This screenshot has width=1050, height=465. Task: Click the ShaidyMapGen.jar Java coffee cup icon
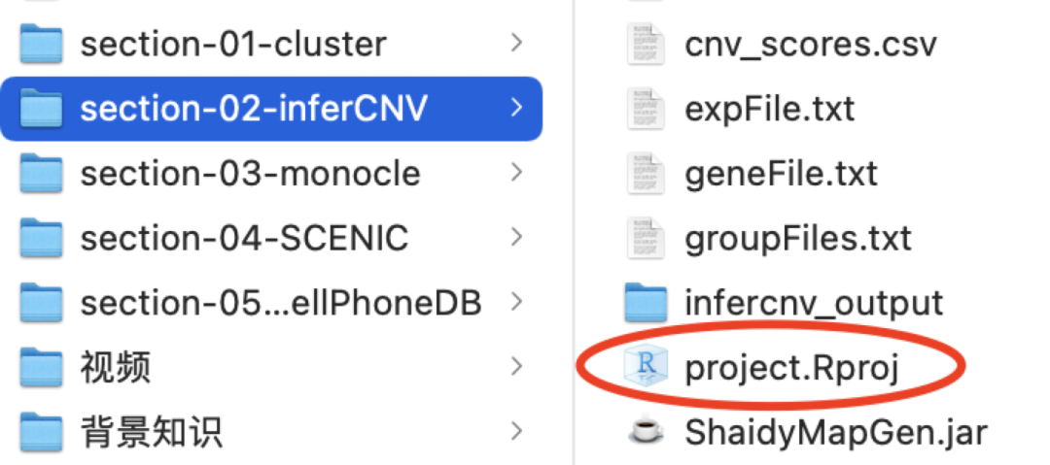pyautogui.click(x=647, y=431)
